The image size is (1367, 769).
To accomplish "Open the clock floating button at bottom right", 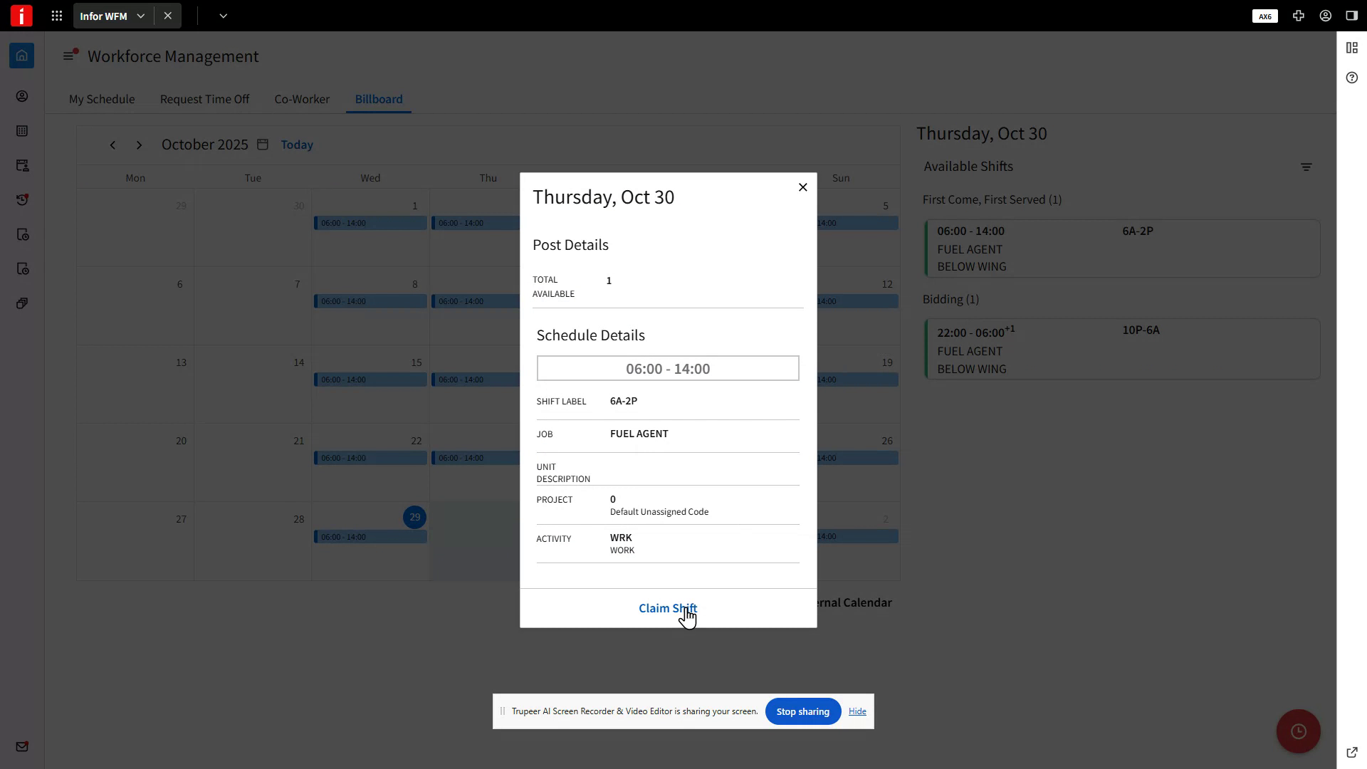I will (x=1299, y=731).
